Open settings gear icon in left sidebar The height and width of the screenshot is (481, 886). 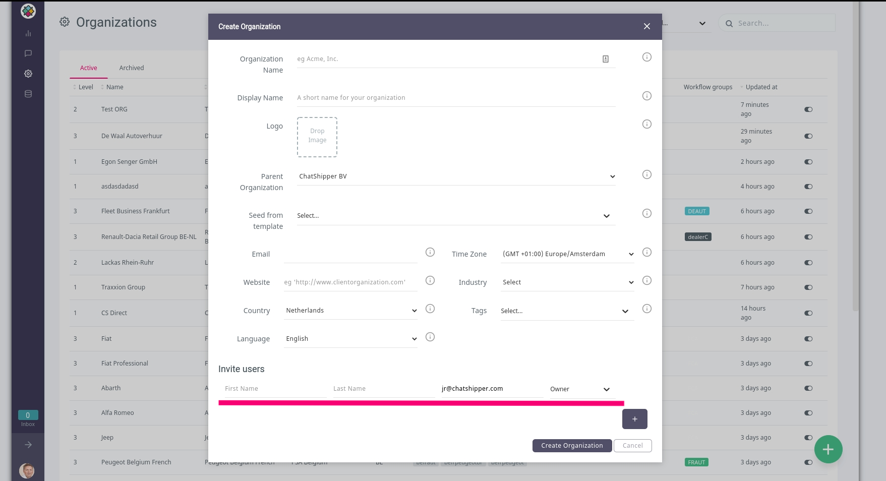(x=28, y=74)
